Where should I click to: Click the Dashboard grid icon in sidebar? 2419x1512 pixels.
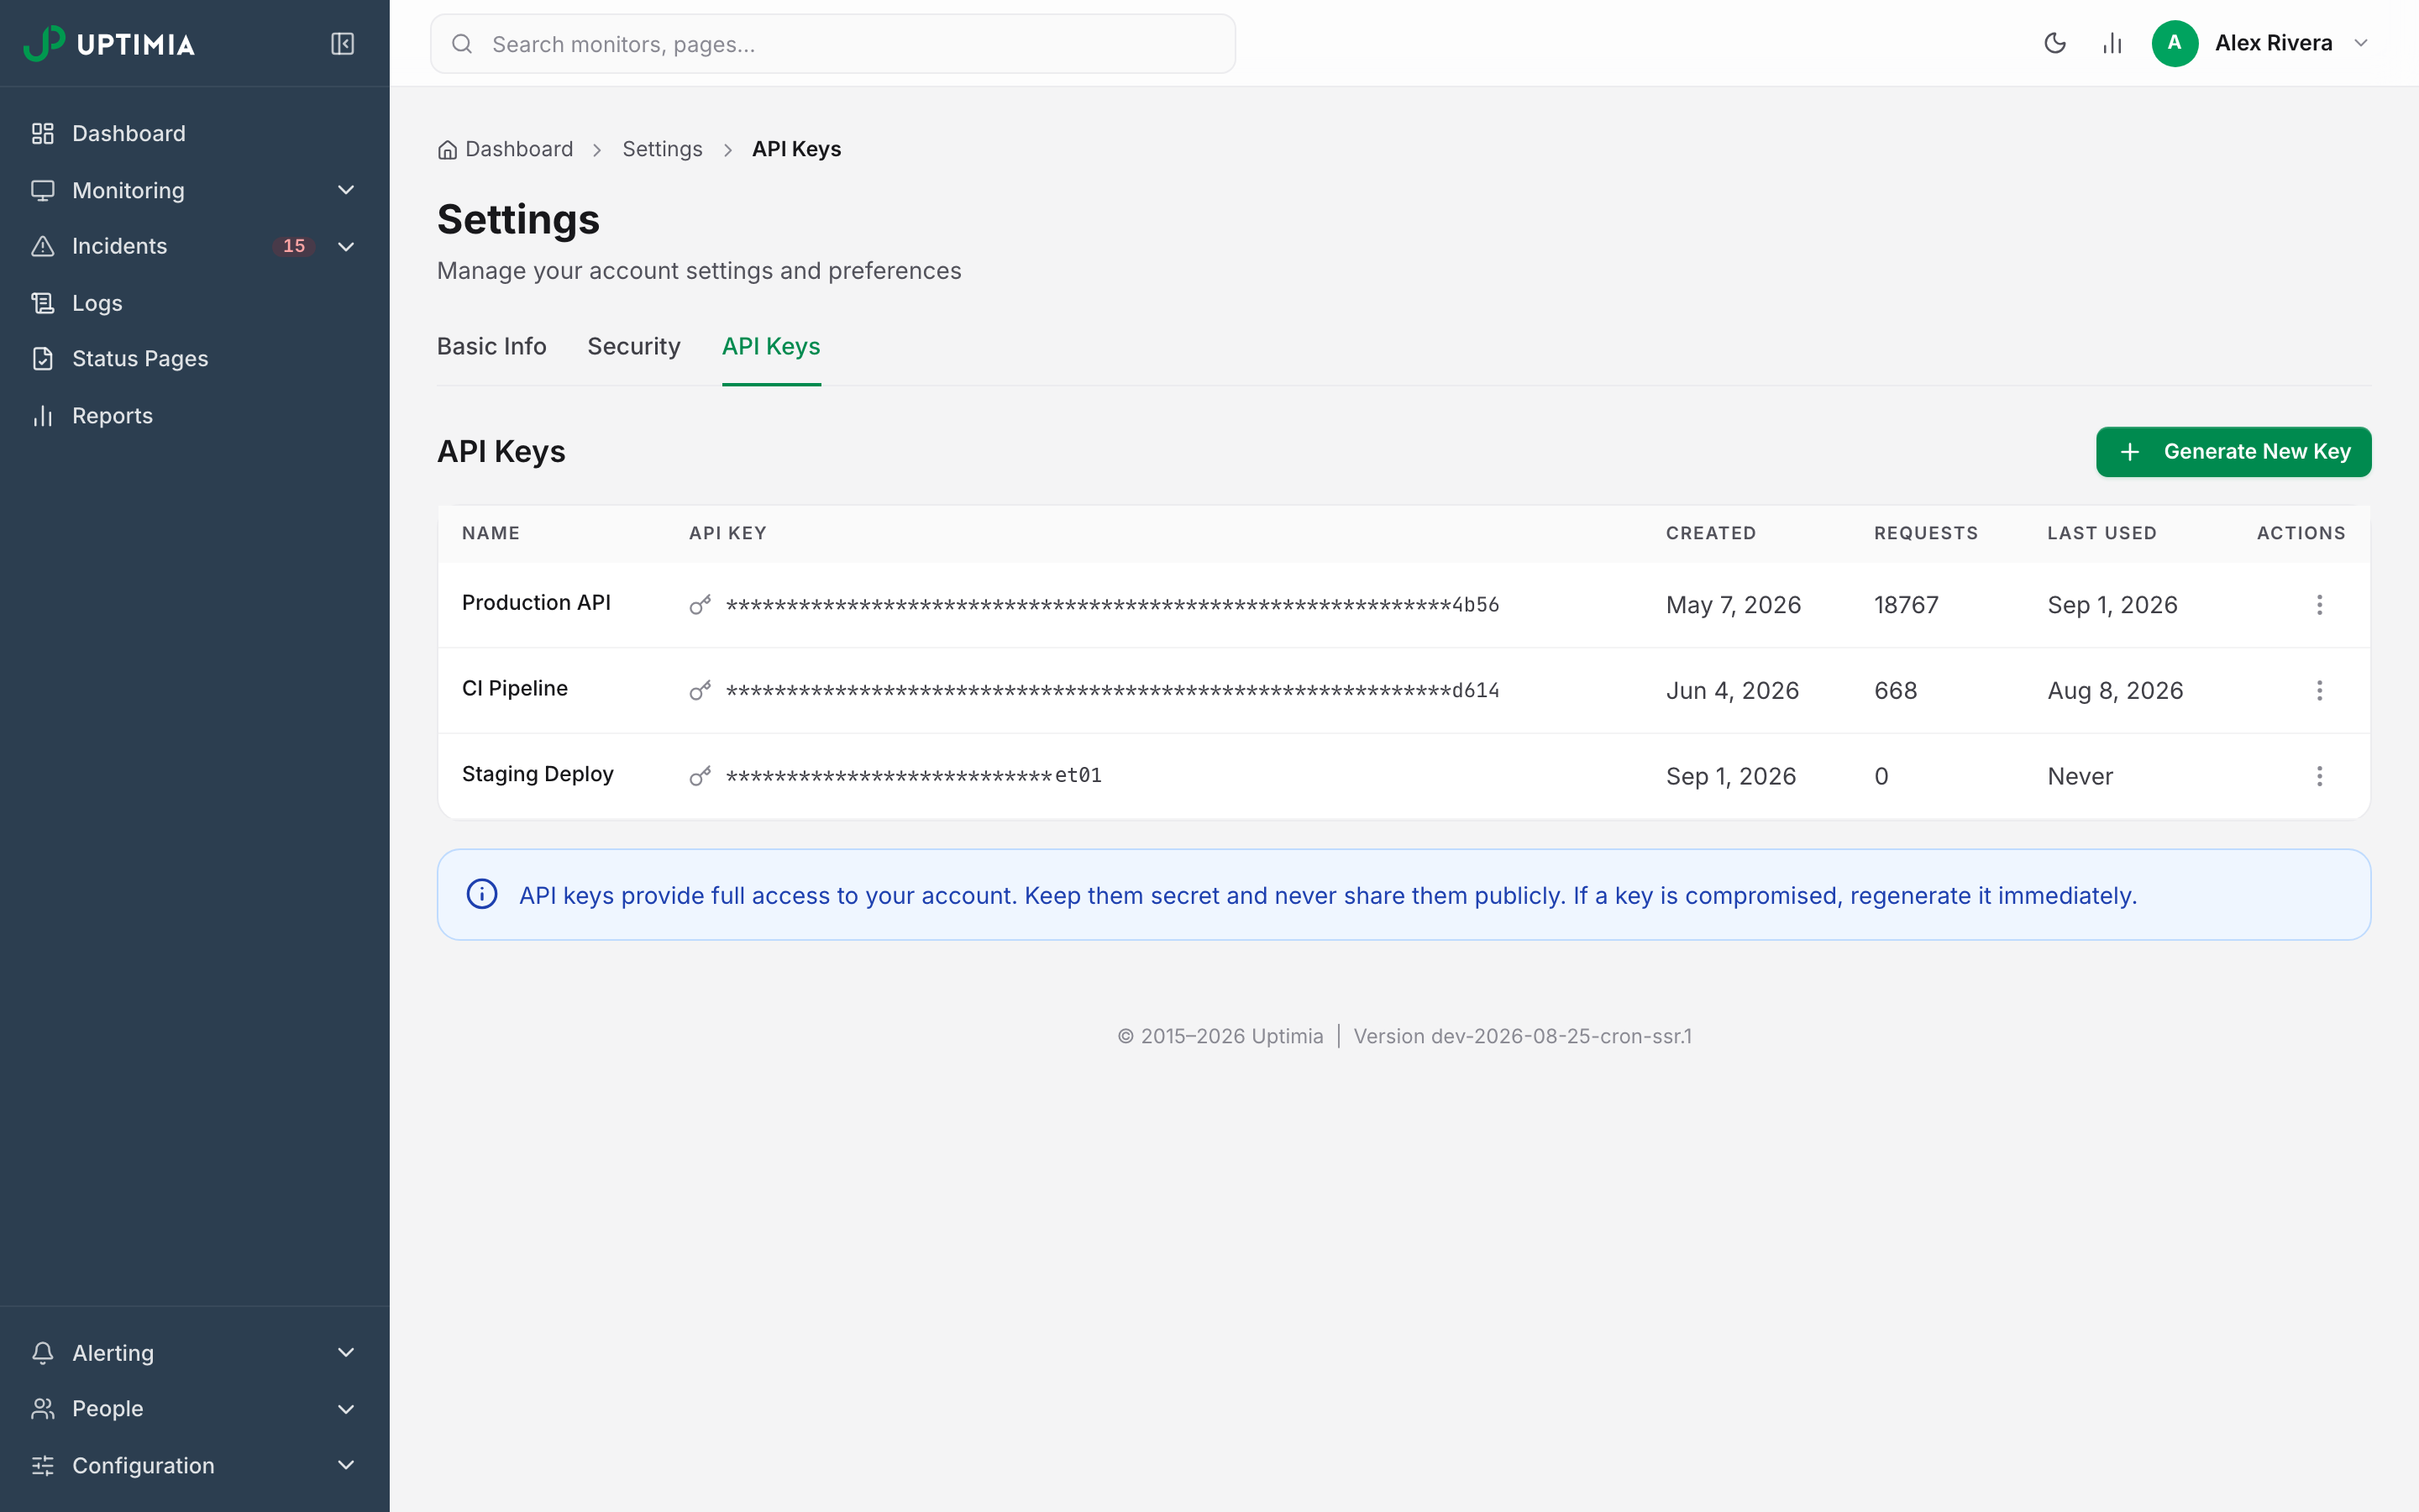pyautogui.click(x=42, y=133)
